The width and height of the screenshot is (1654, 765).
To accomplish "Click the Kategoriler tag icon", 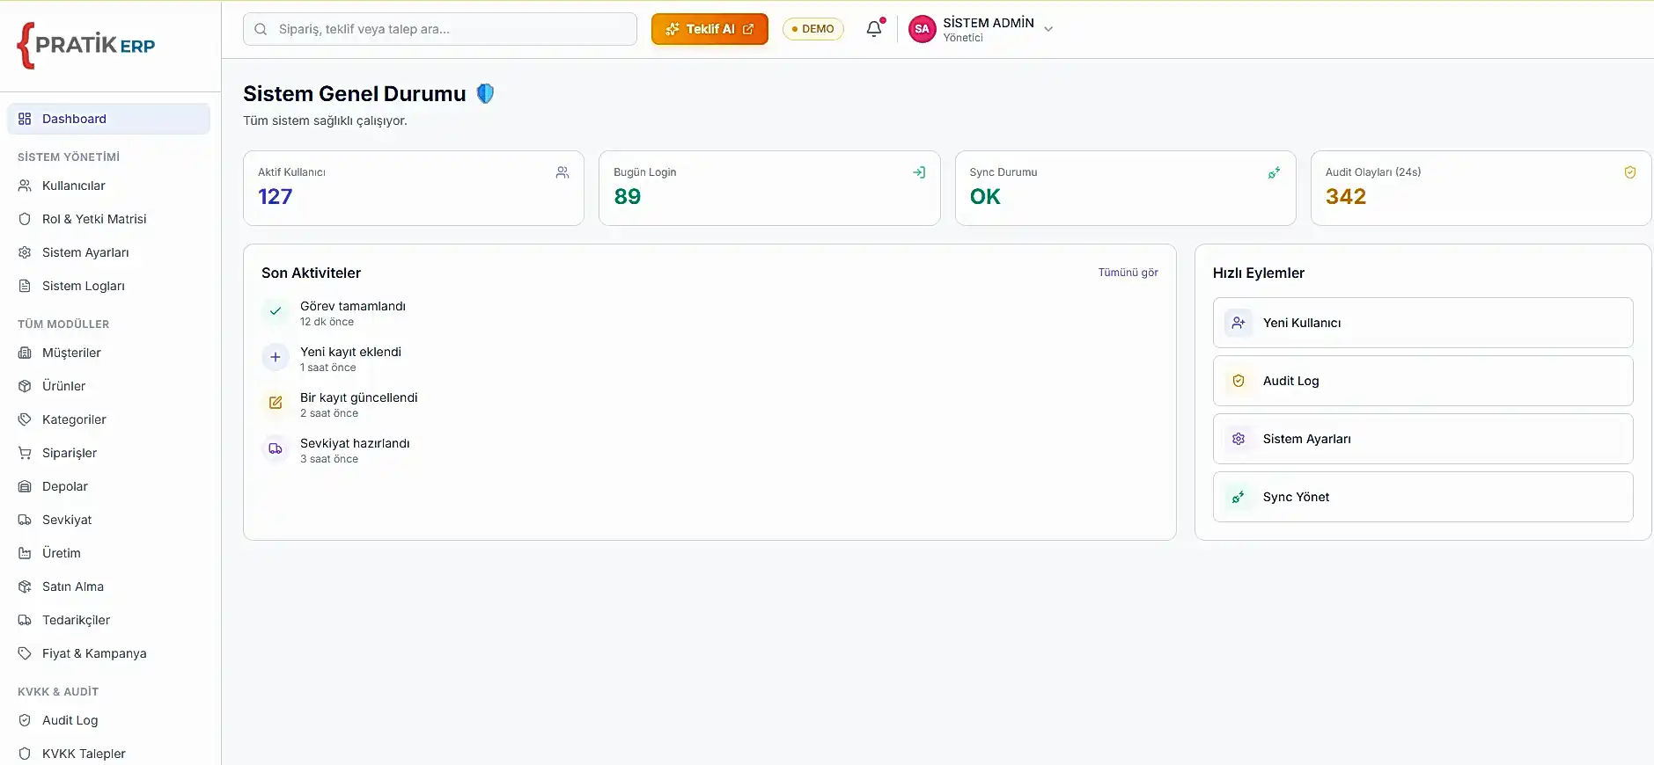I will point(25,419).
